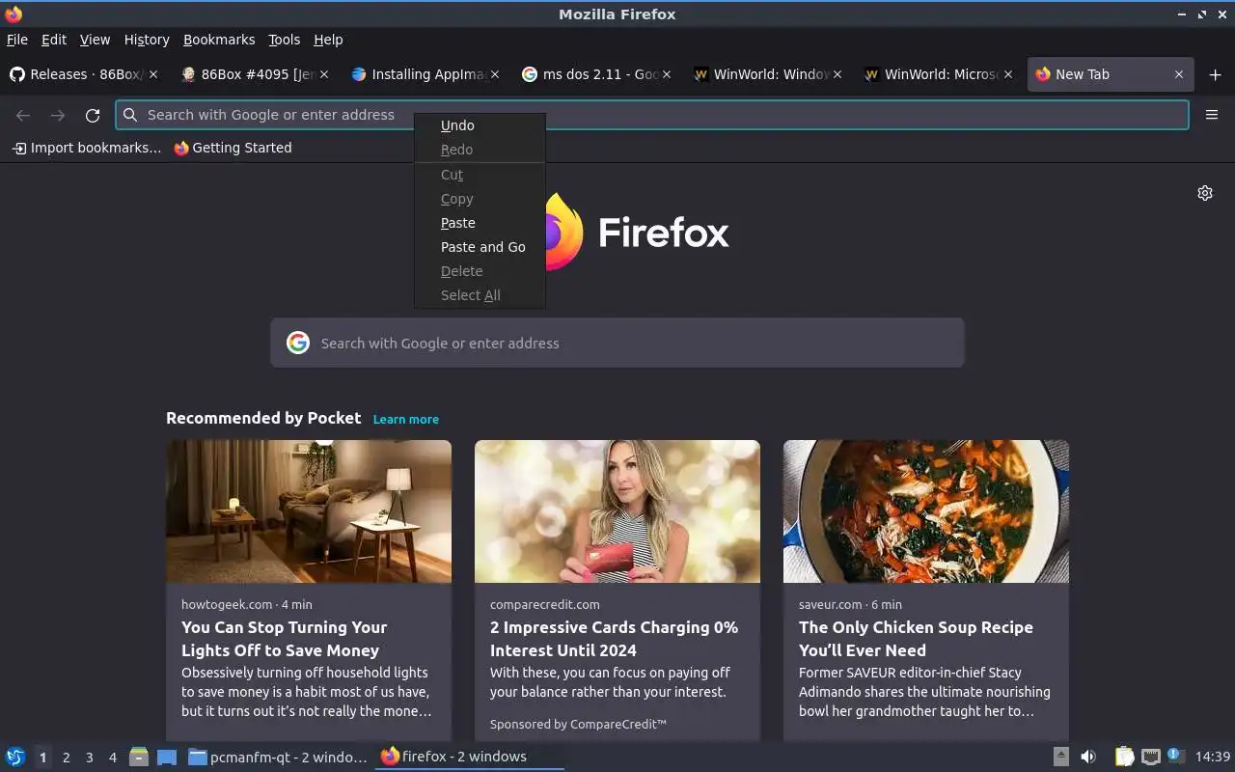
Task: Click the magnifier icon in the address bar
Action: (130, 115)
